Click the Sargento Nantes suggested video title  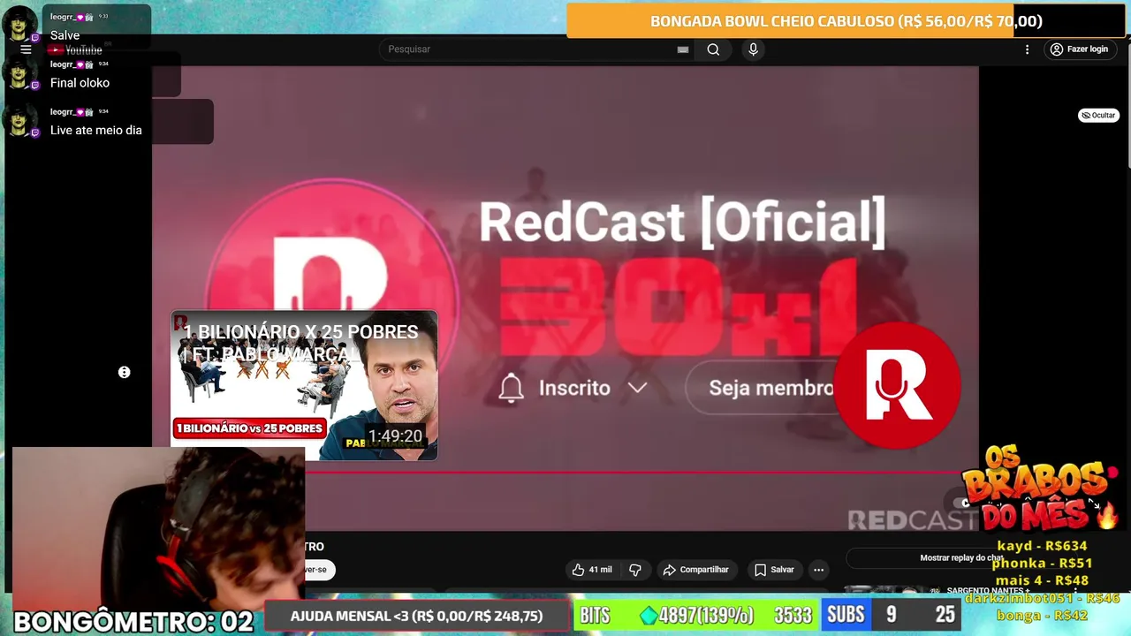coord(988,590)
